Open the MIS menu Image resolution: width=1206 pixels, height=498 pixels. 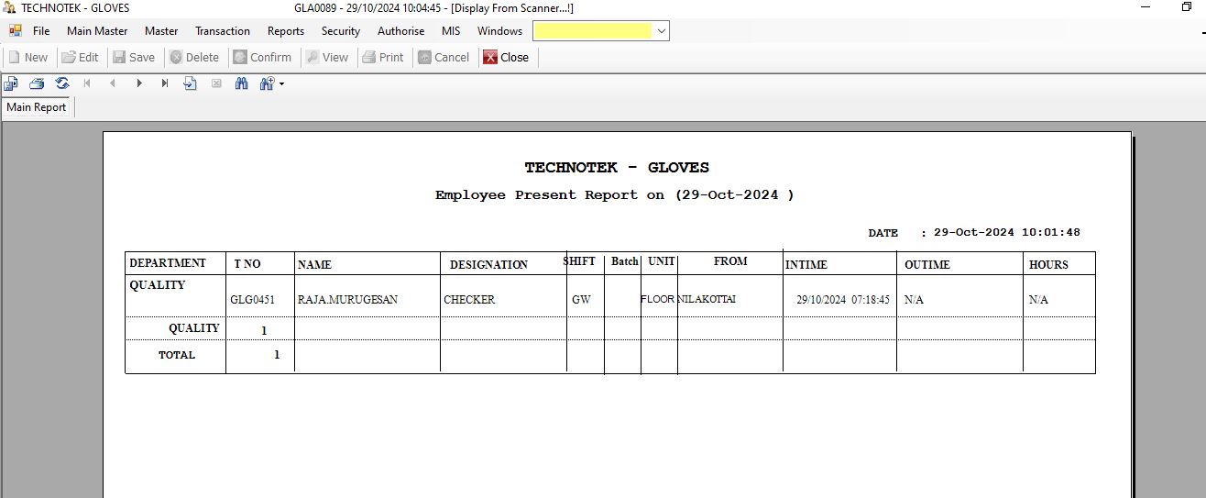[x=450, y=31]
